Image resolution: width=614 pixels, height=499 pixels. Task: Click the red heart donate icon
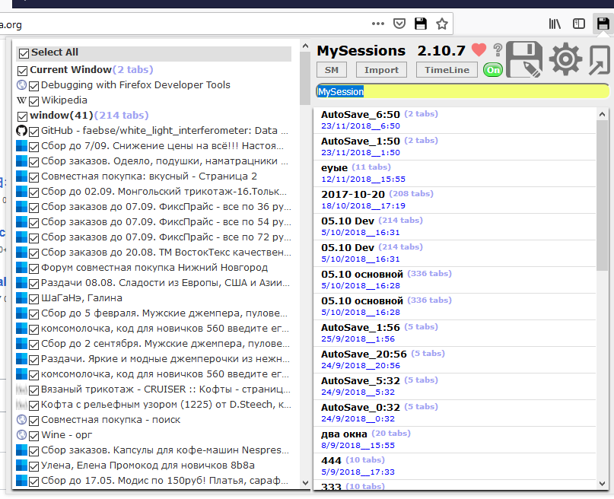[479, 50]
